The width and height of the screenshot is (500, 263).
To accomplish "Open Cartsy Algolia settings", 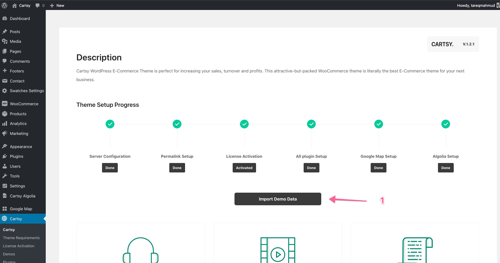I will tap(23, 196).
